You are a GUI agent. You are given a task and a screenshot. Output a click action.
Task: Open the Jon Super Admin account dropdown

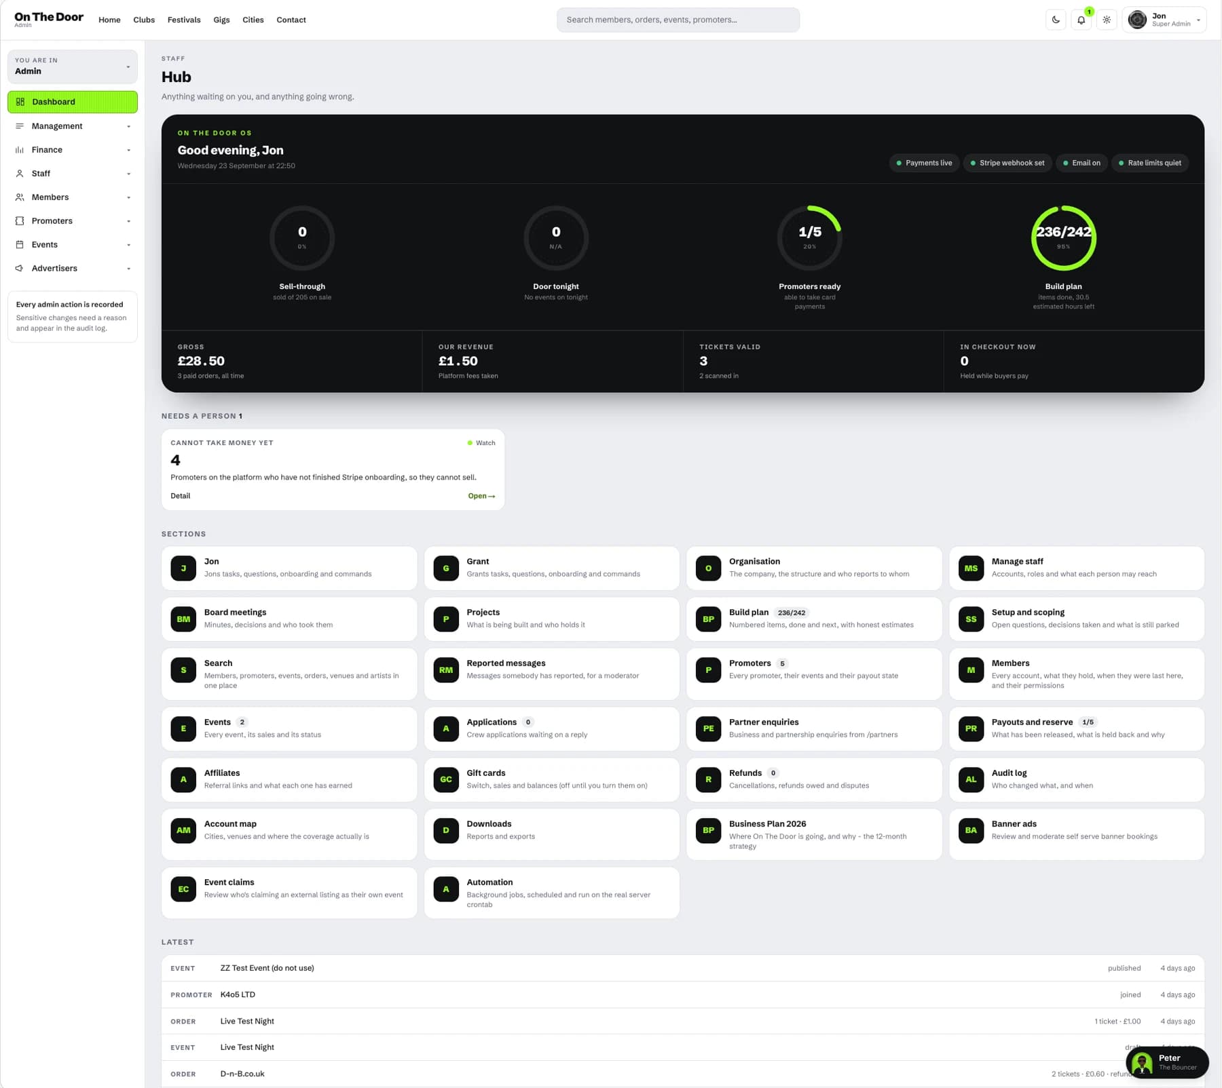click(1164, 20)
